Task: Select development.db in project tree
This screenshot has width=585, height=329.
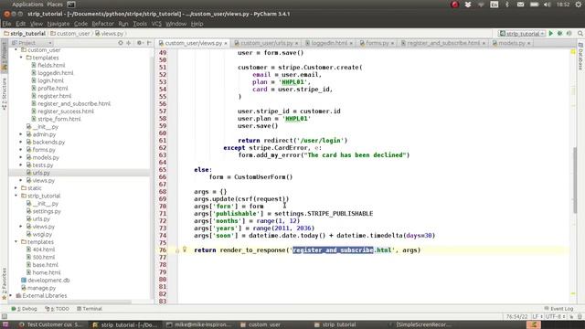Action: [x=46, y=281]
